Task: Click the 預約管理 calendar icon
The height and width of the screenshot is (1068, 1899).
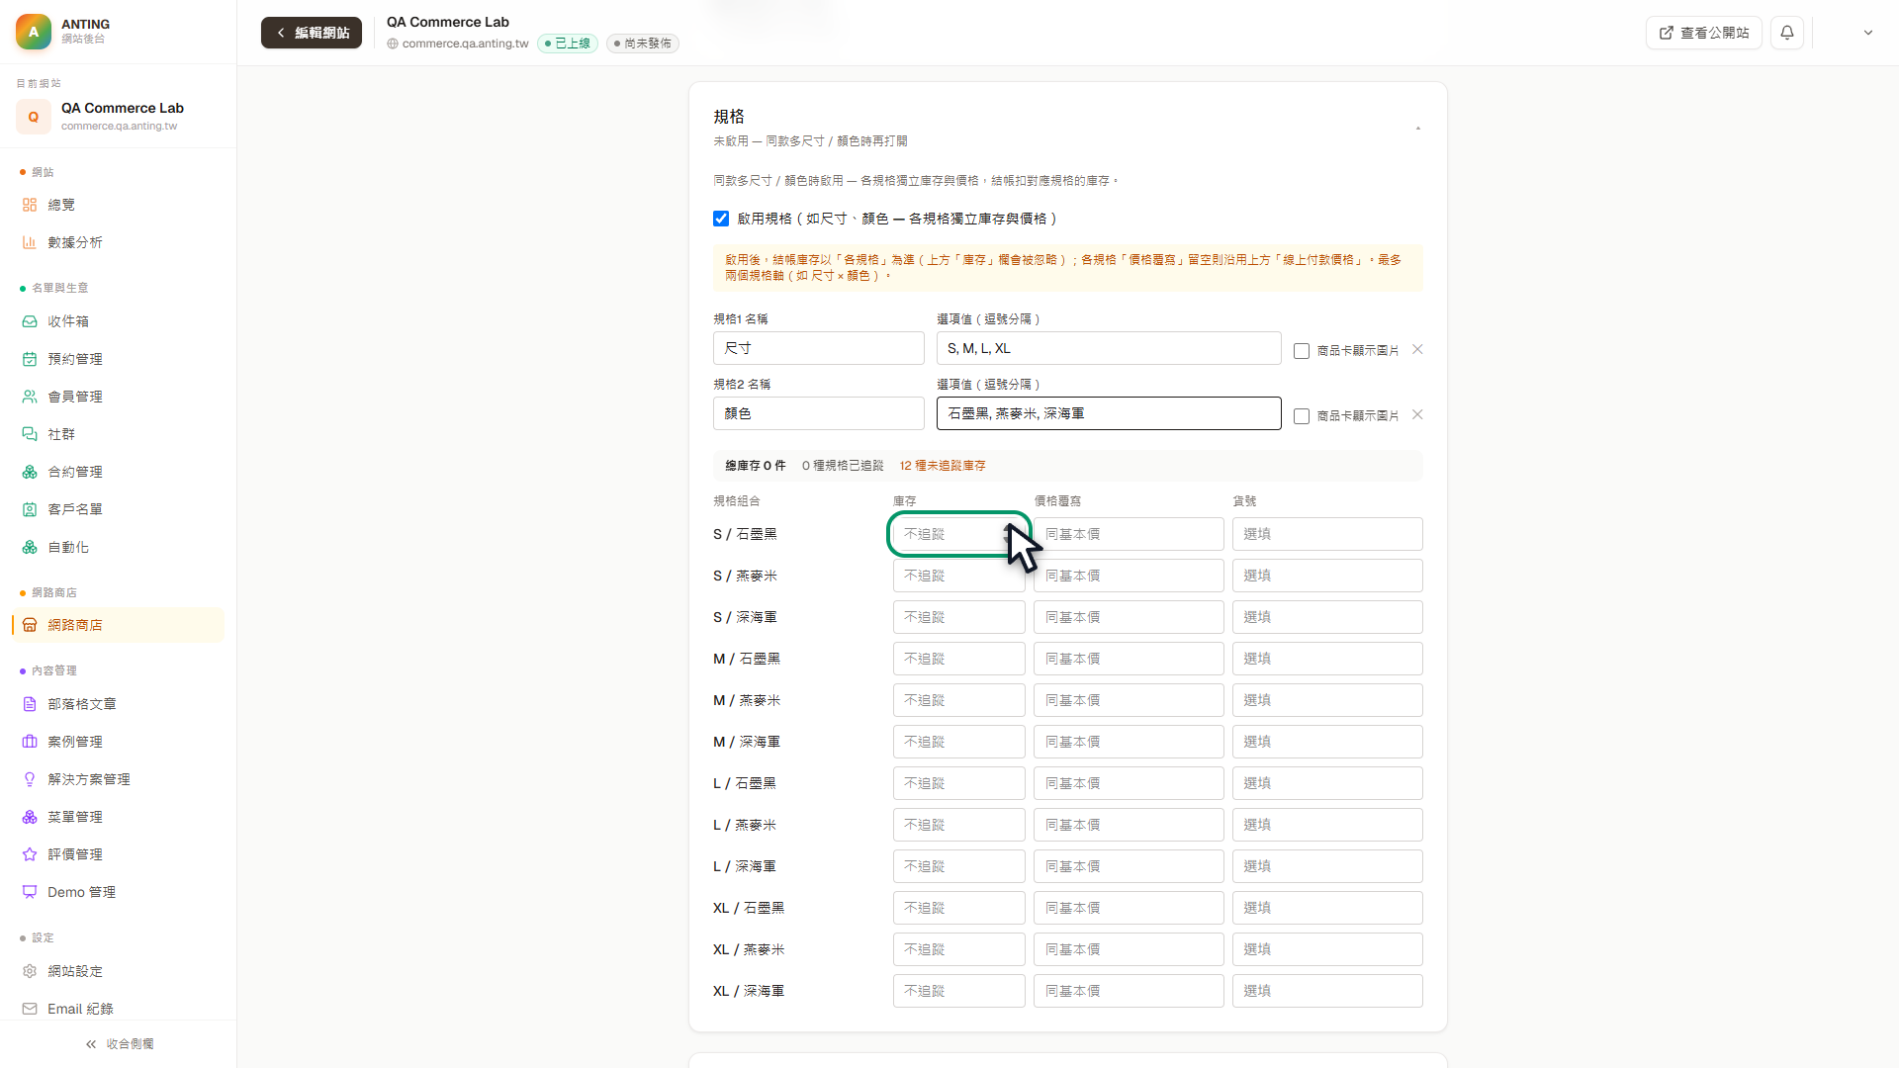Action: pyautogui.click(x=30, y=359)
